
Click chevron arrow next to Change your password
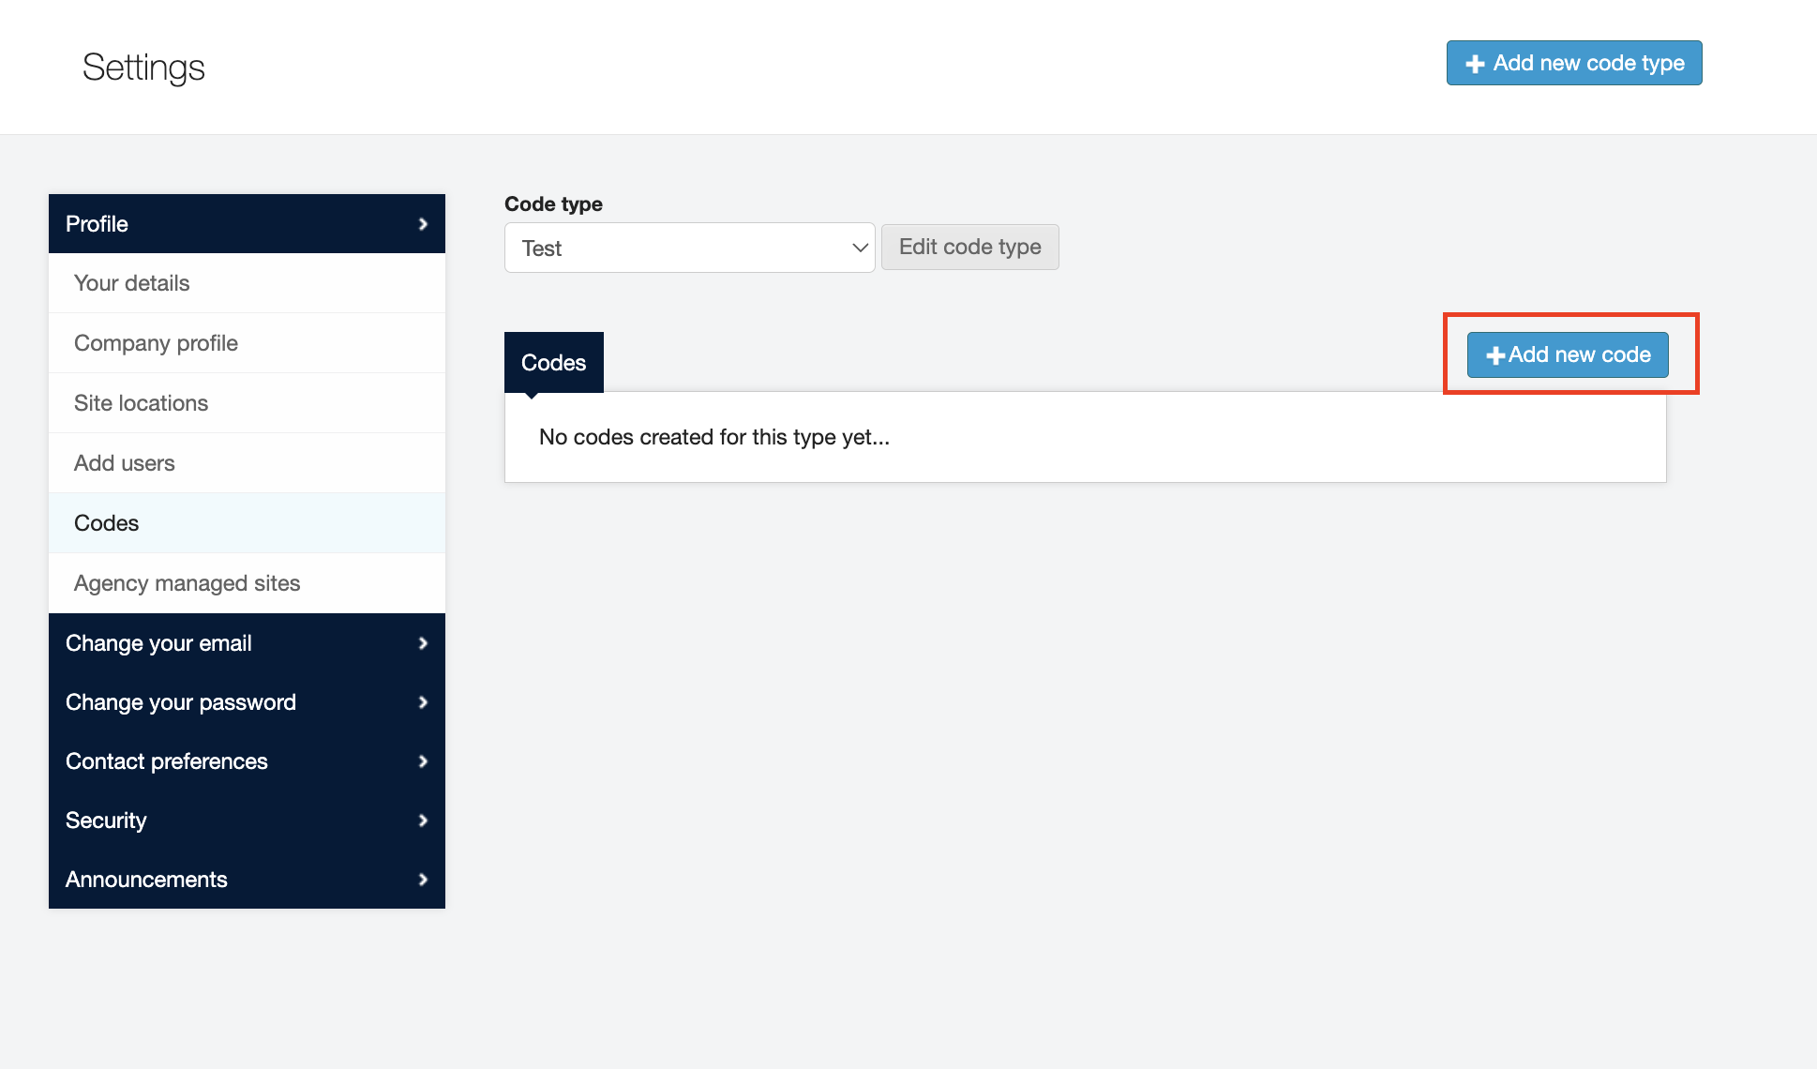click(423, 702)
